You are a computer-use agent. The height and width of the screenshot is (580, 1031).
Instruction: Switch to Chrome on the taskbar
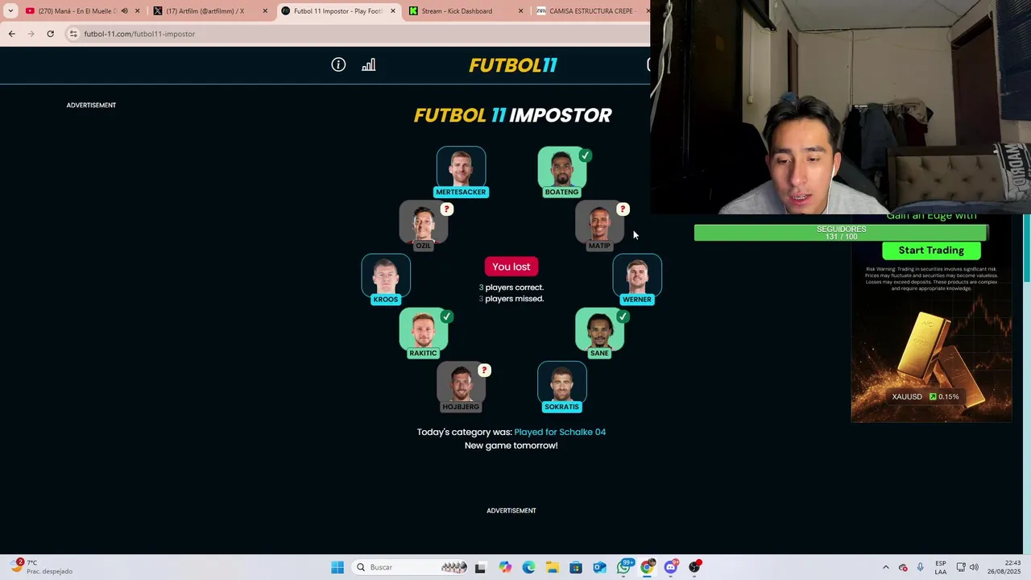pyautogui.click(x=647, y=567)
